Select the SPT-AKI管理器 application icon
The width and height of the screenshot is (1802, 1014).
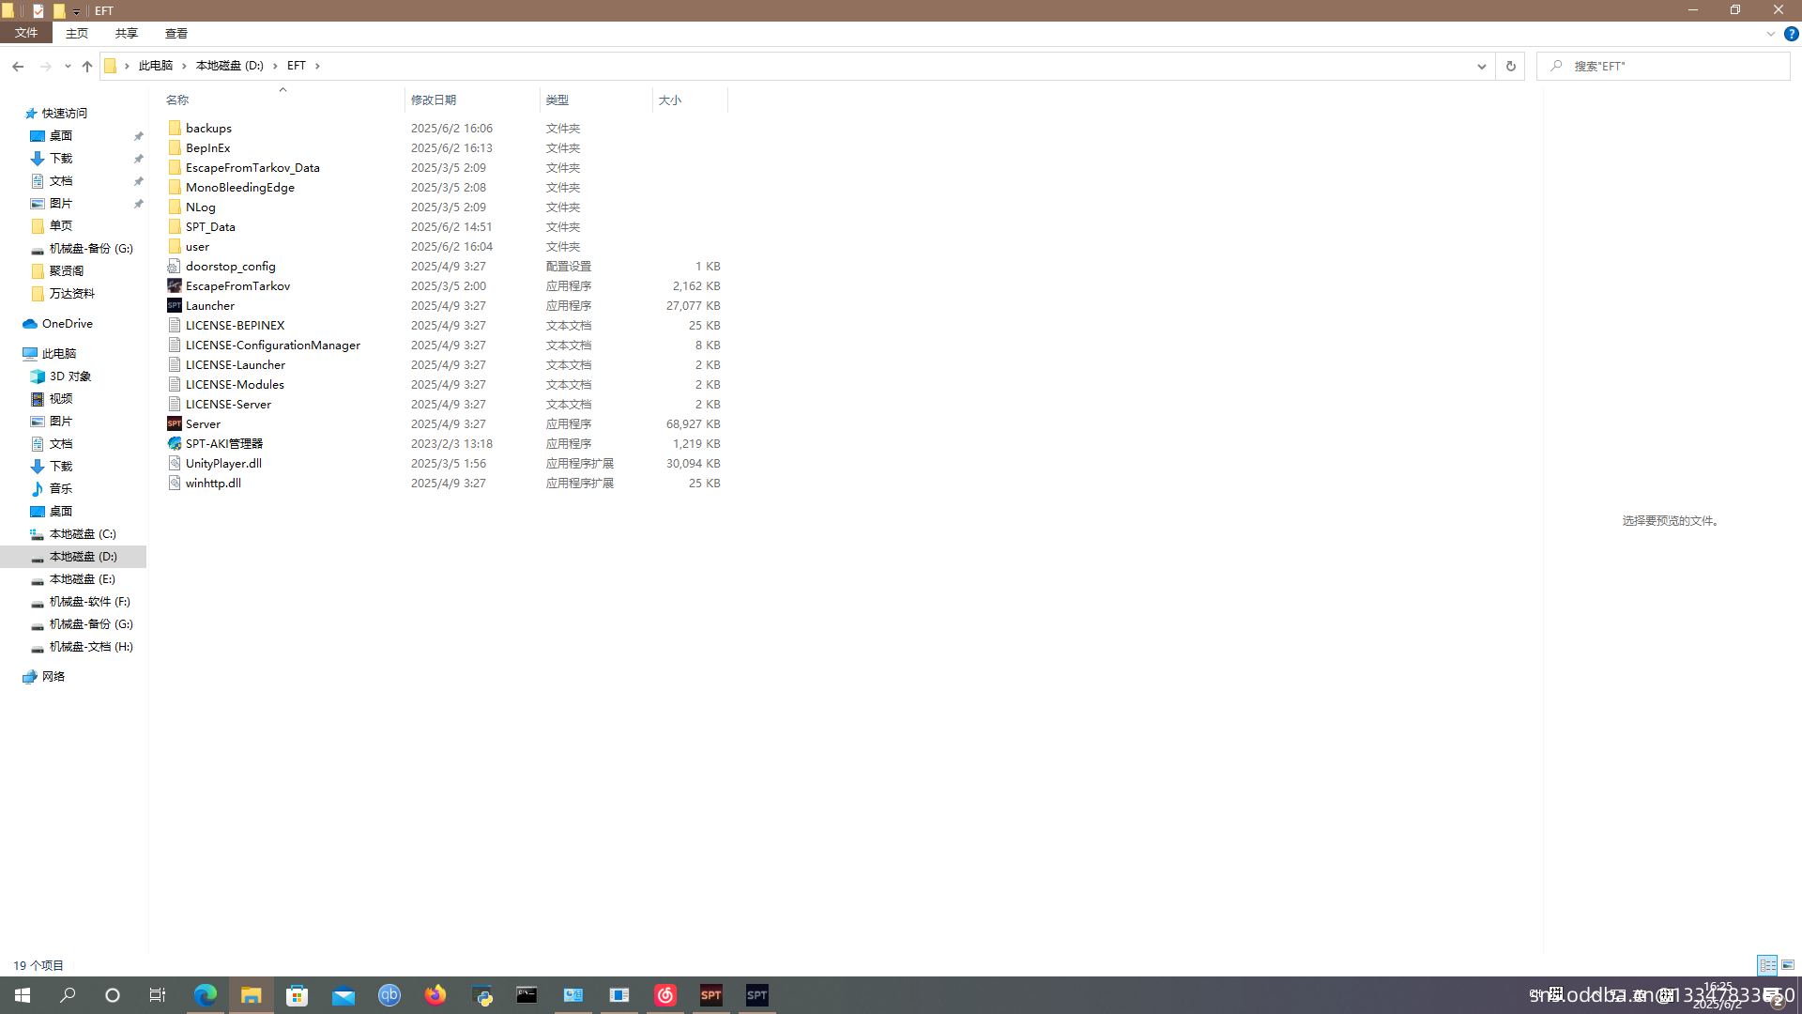pyautogui.click(x=175, y=443)
